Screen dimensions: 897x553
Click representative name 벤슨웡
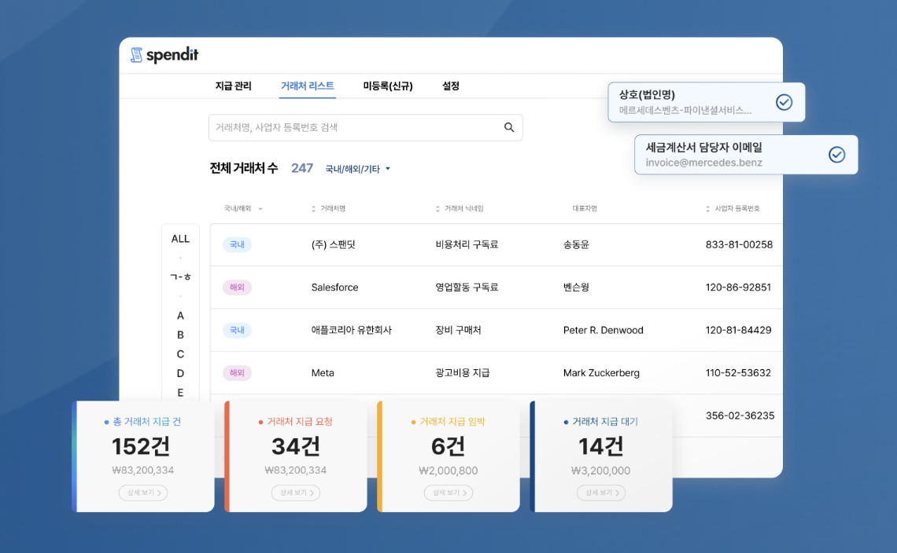[576, 287]
